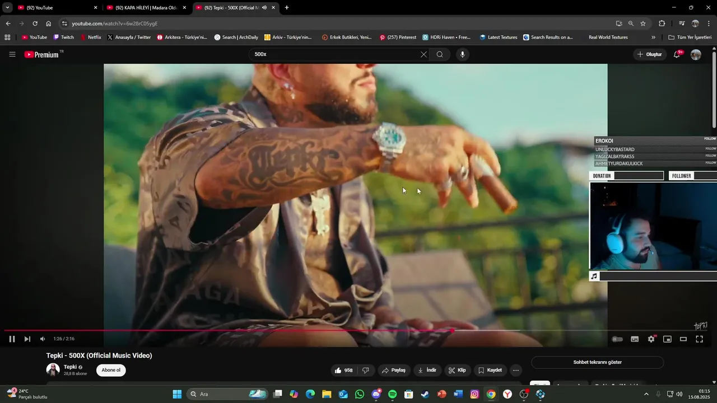717x403 pixels.
Task: Go back in browser history
Action: 8,24
